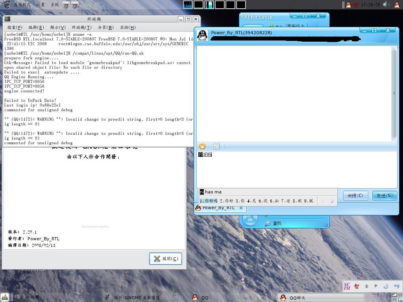Image resolution: width=403 pixels, height=302 pixels.
Task: Click second launcher icon after 系統 on panel
Action: pos(74,5)
